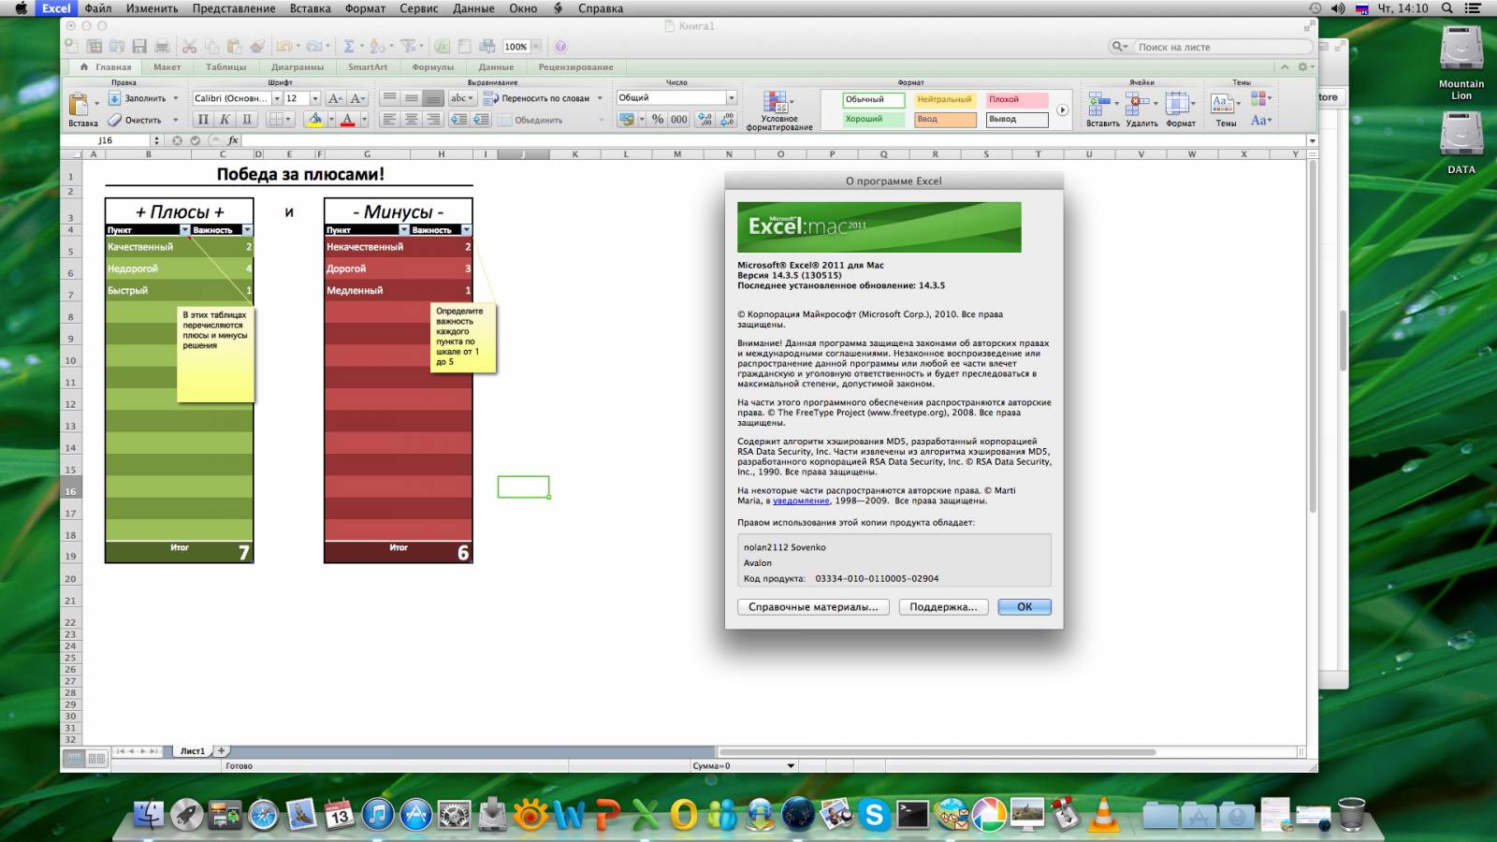
Task: Expand the cell styles gallery arrow
Action: 1062,109
